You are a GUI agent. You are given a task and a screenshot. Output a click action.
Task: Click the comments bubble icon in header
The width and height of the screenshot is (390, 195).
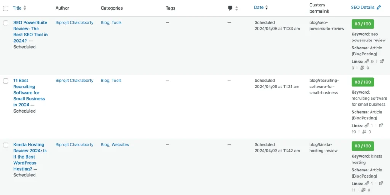pos(230,8)
